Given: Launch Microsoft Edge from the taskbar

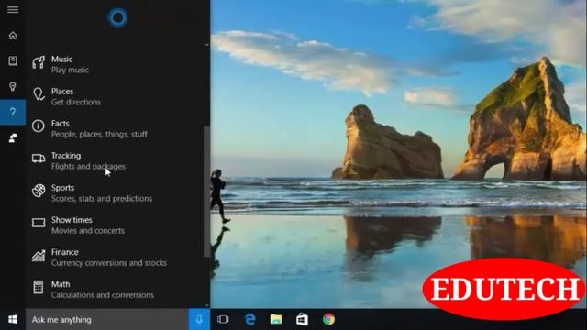Looking at the screenshot, I should (x=249, y=319).
